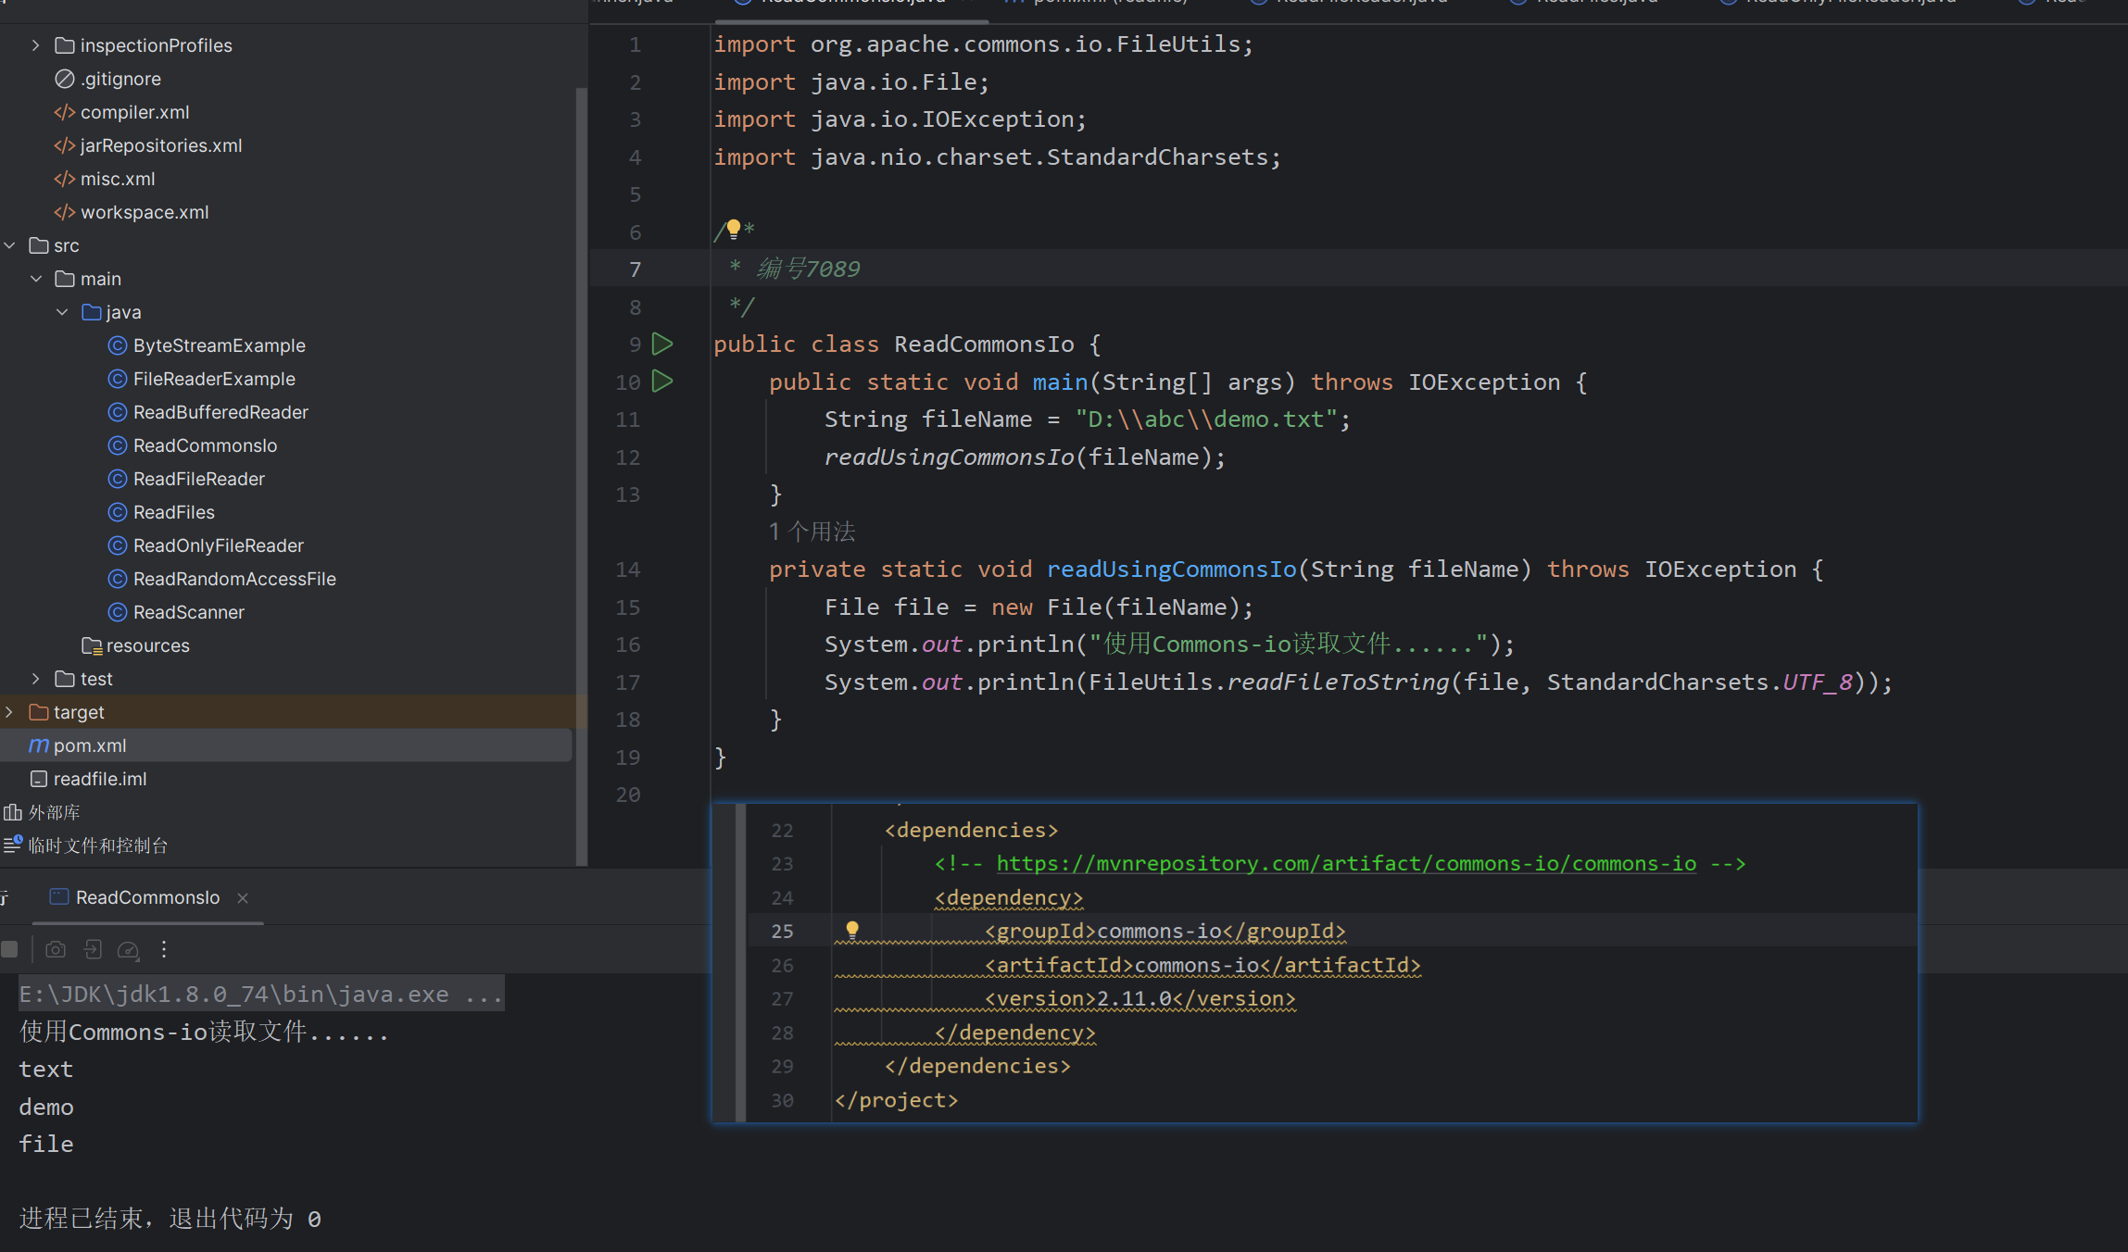Expand the inspectionProfiles folder
The image size is (2128, 1252).
click(x=35, y=45)
